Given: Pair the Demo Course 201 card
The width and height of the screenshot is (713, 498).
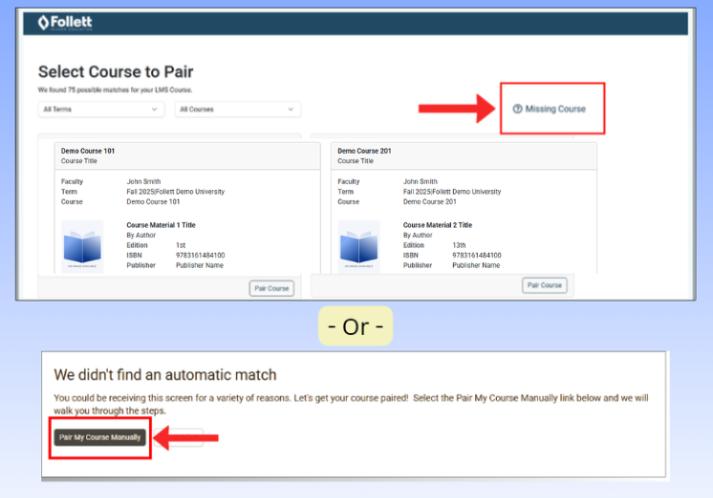Looking at the screenshot, I should point(544,285).
